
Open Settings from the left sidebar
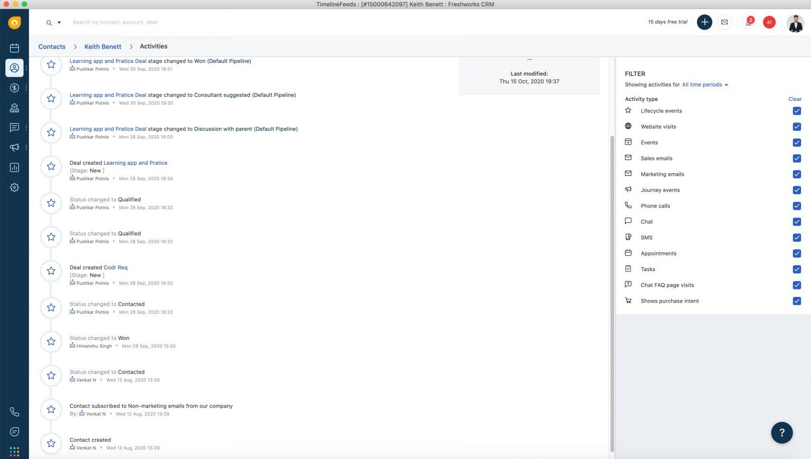point(14,188)
